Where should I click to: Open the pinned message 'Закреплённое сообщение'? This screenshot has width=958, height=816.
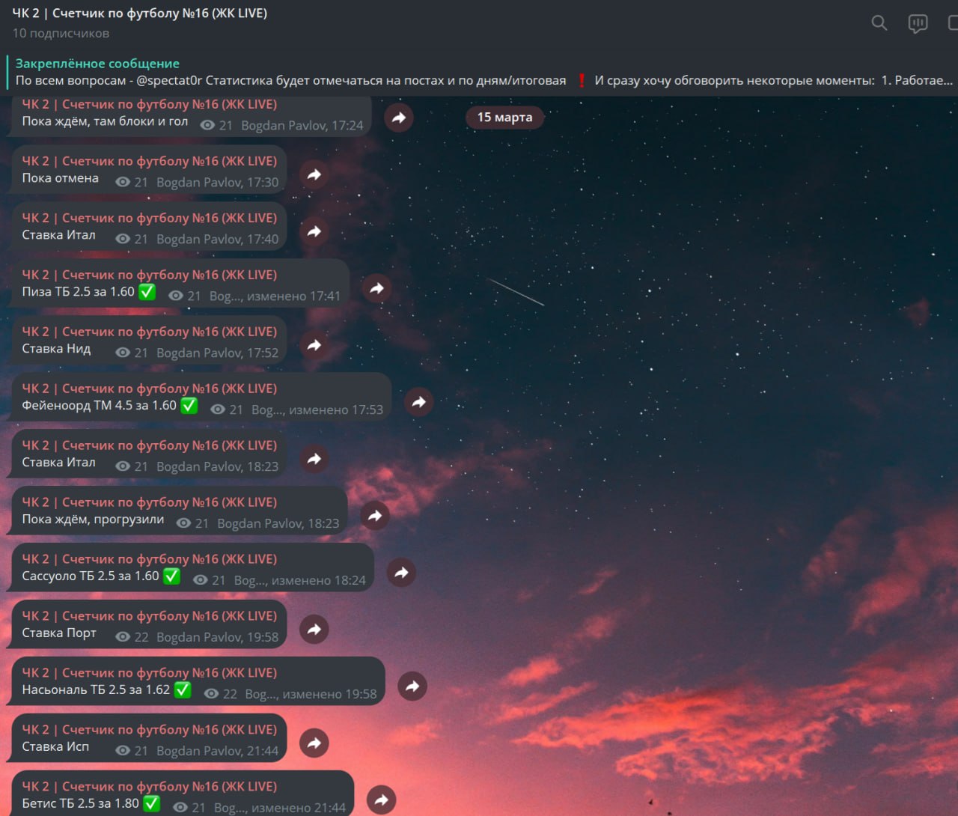click(479, 73)
